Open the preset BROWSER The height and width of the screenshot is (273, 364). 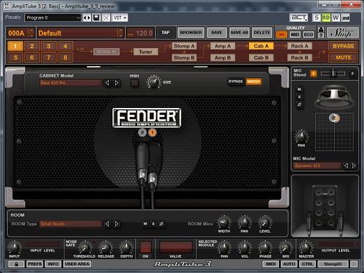coord(191,33)
